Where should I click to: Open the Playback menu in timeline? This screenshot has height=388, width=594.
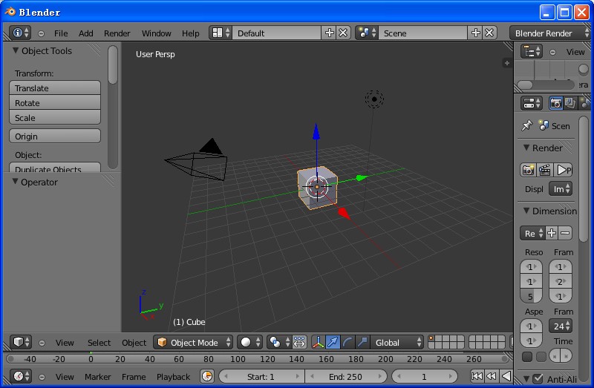[173, 377]
